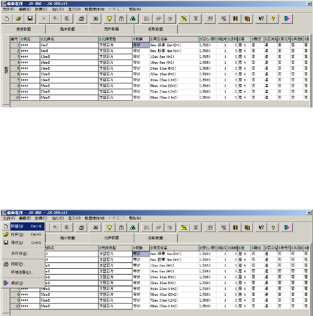Click the New file icon in upper window toolbar

coord(7,19)
